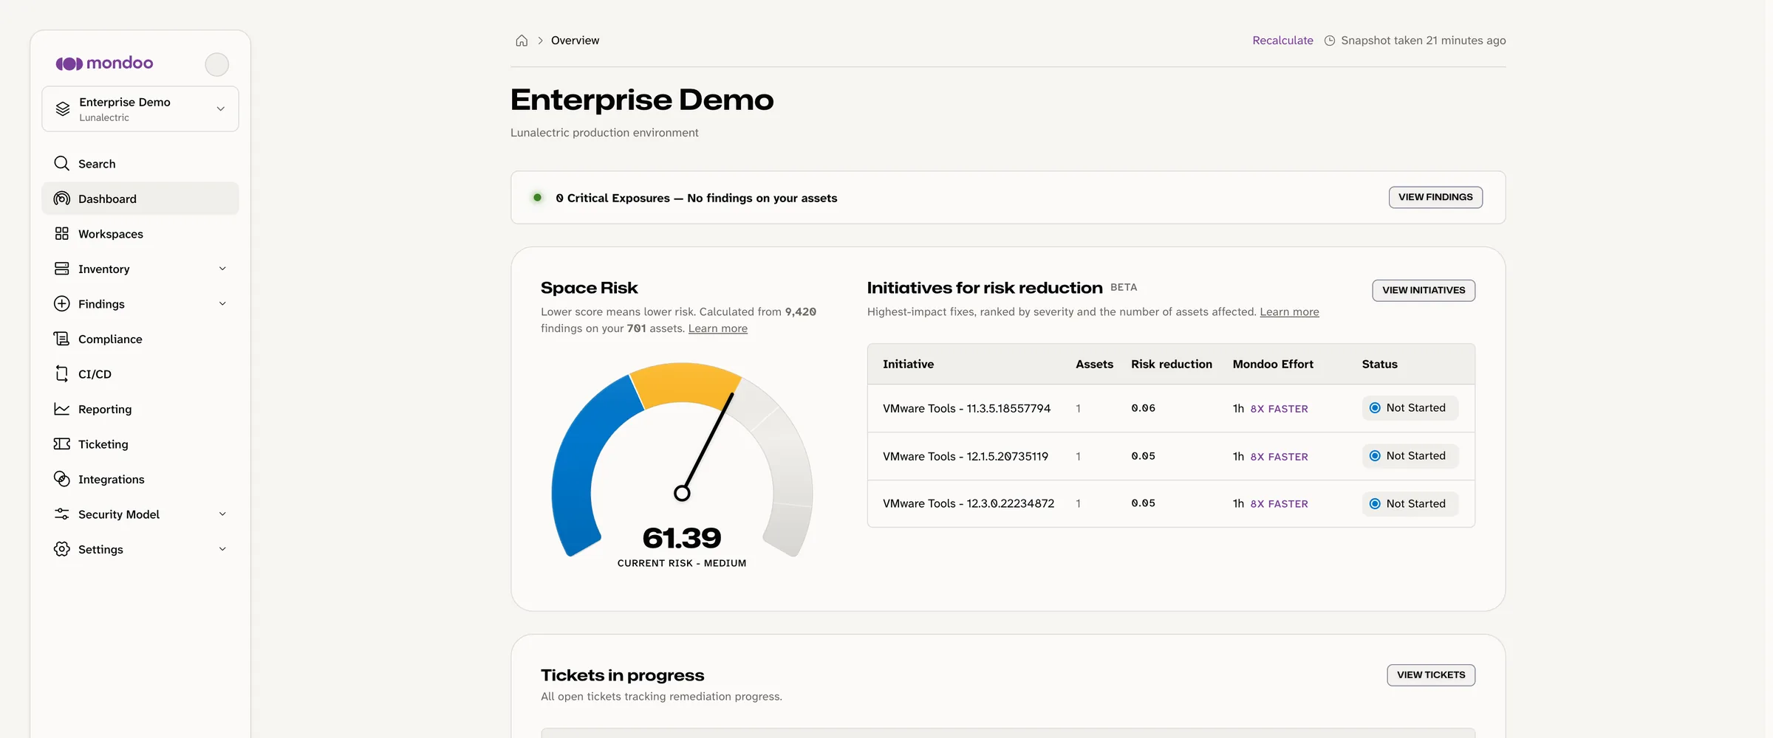Click the Integrations link icon
1773x738 pixels.
point(62,479)
